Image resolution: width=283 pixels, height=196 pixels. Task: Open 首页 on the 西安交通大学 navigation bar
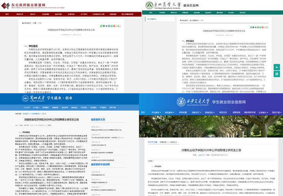143,113
